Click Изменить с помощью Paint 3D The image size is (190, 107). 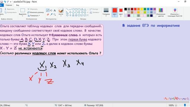(175, 12)
